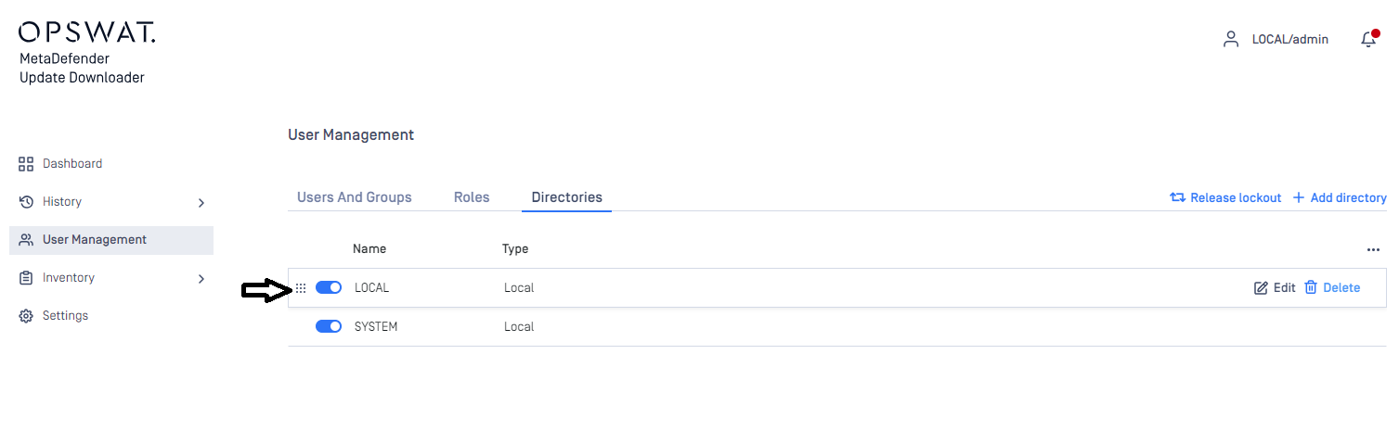Screen dimensions: 1399x443
Task: Click the Settings gear icon
Action: tap(26, 316)
